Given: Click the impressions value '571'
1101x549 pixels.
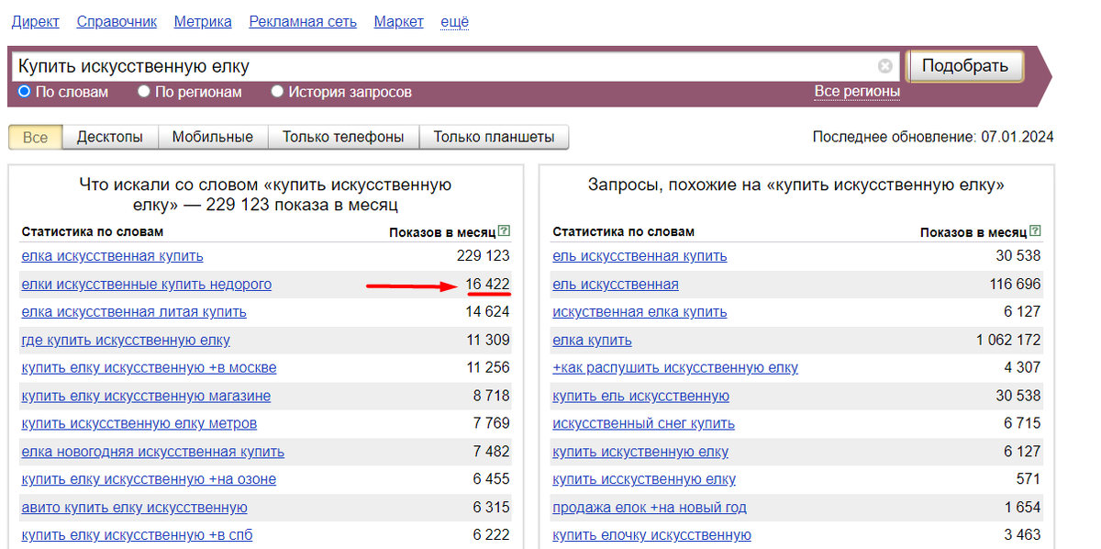Looking at the screenshot, I should pos(1029,480).
